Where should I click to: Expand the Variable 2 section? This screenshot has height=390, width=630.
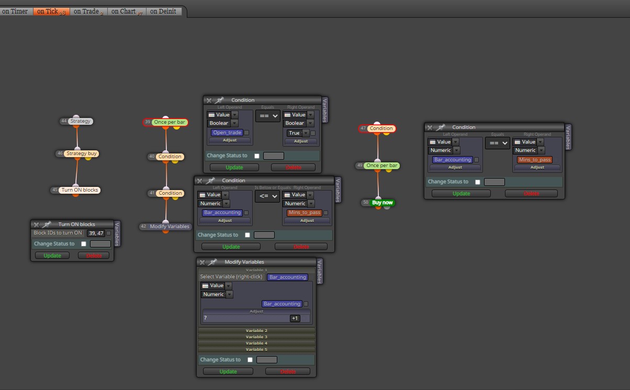coord(256,330)
